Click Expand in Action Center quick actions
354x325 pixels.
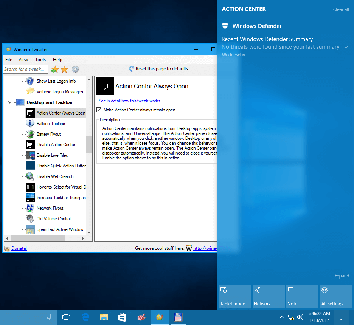click(x=342, y=276)
